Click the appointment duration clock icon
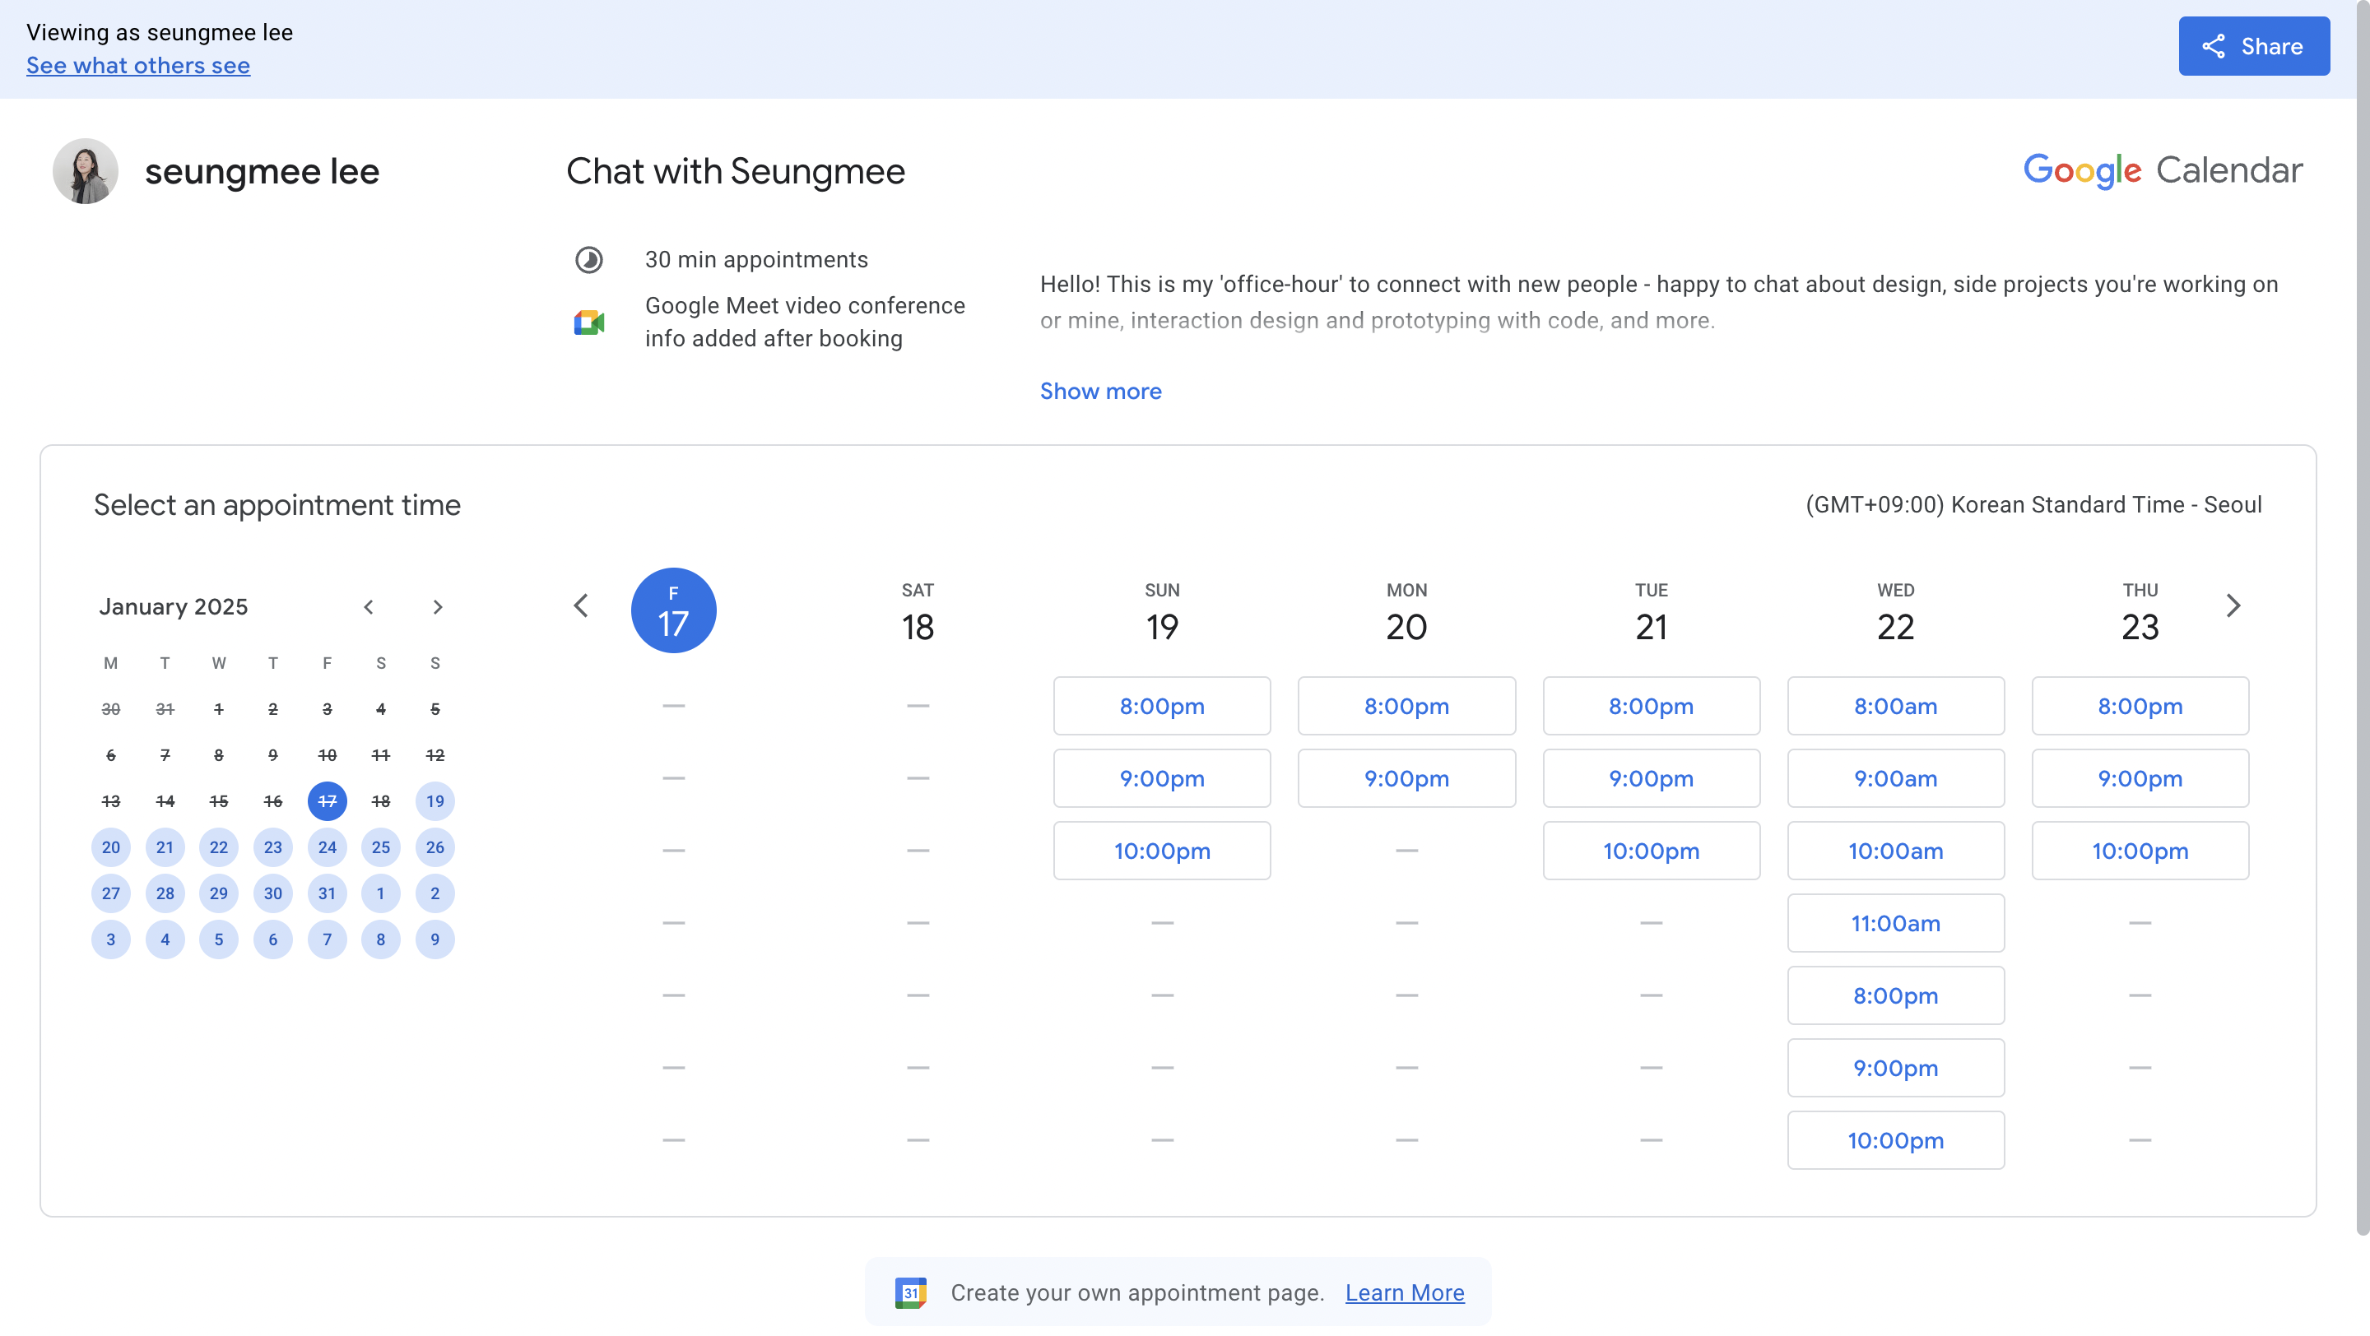2370x1336 pixels. (589, 259)
